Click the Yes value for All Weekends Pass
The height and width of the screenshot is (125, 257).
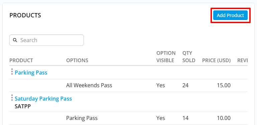pyautogui.click(x=161, y=85)
